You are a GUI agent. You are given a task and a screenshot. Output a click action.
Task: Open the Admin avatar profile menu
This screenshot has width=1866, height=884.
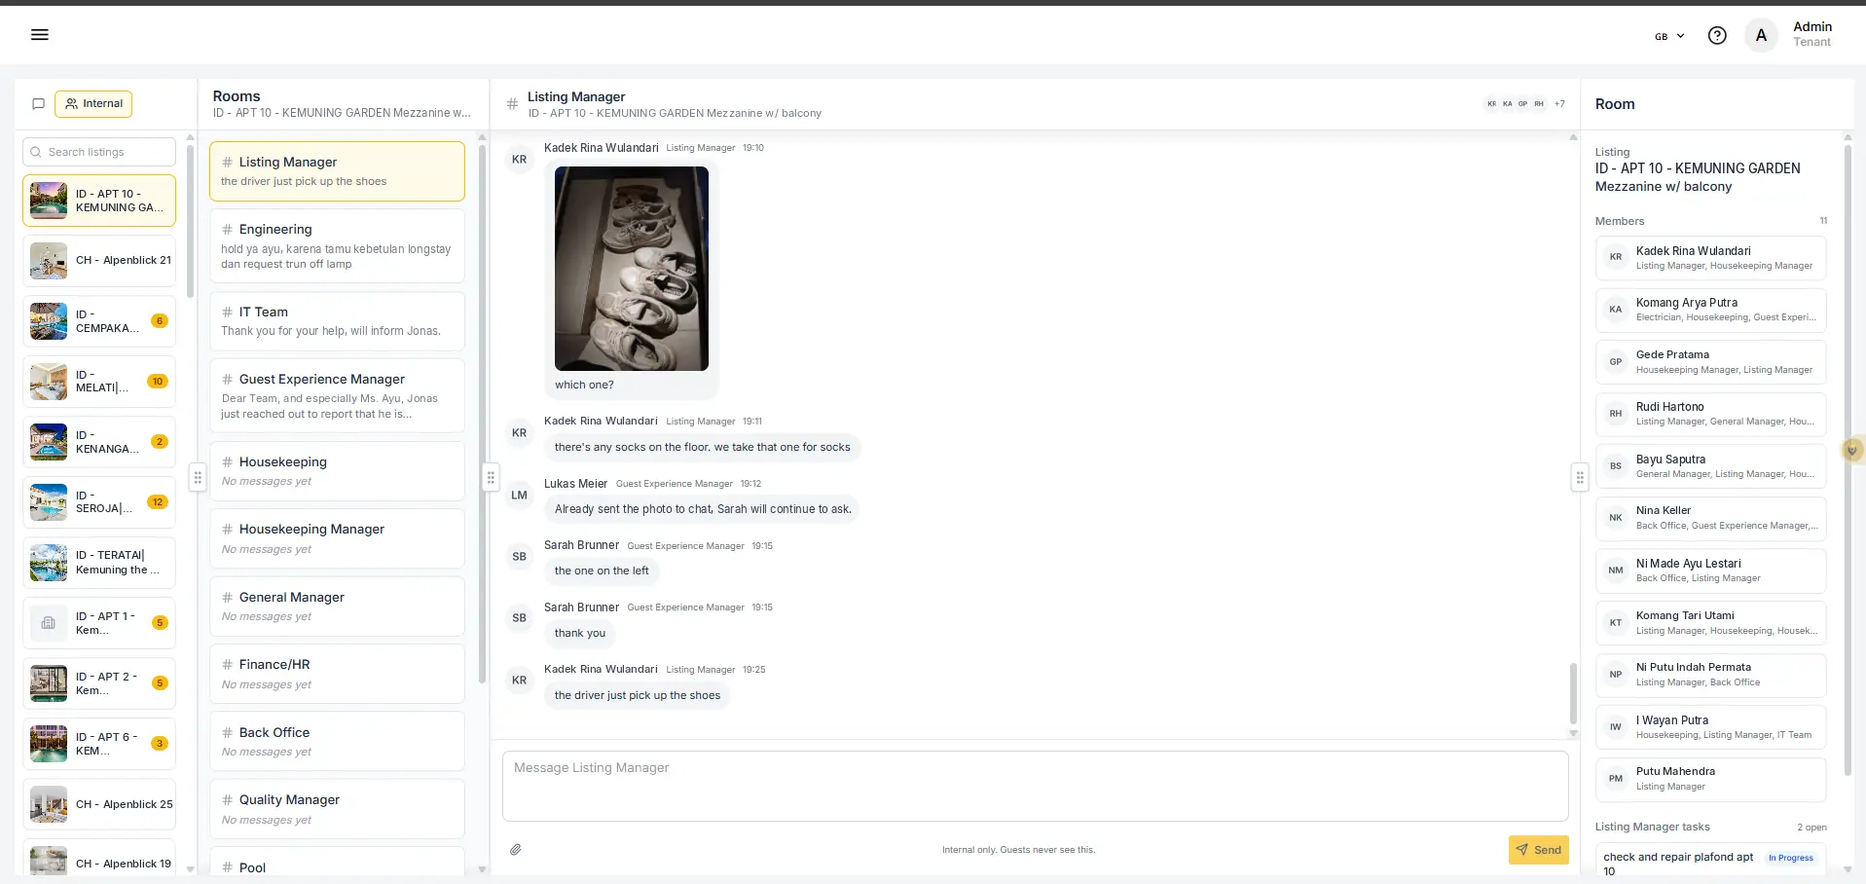1760,36
